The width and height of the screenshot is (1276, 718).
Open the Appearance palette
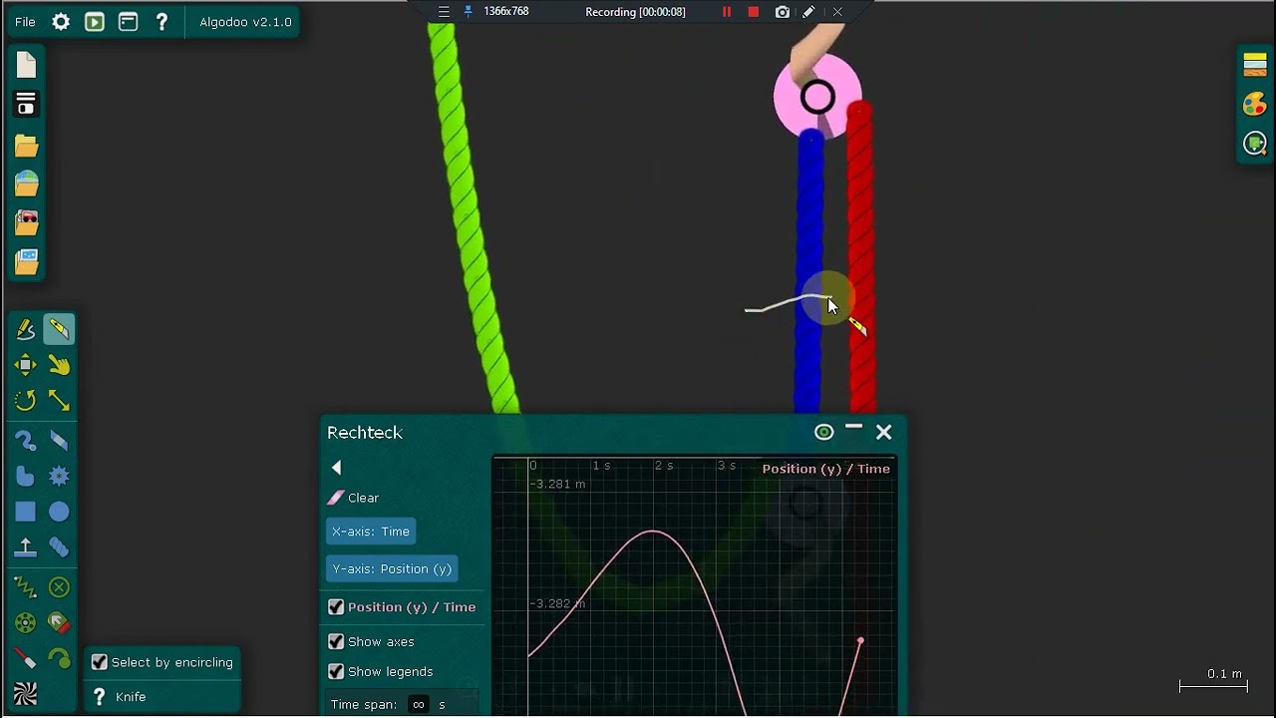coord(1255,104)
